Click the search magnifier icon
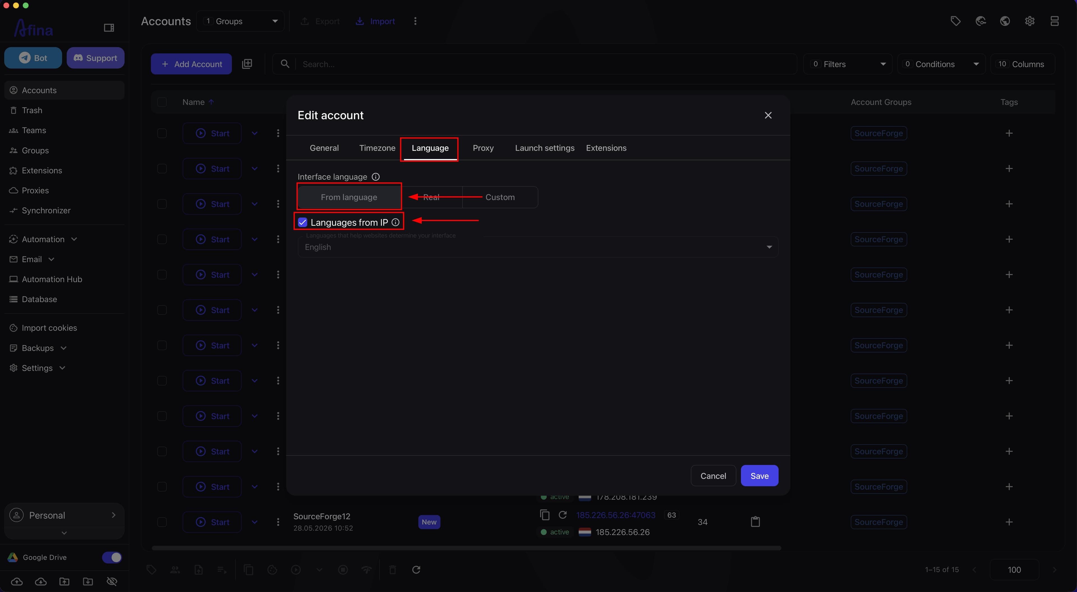Viewport: 1077px width, 592px height. (285, 64)
